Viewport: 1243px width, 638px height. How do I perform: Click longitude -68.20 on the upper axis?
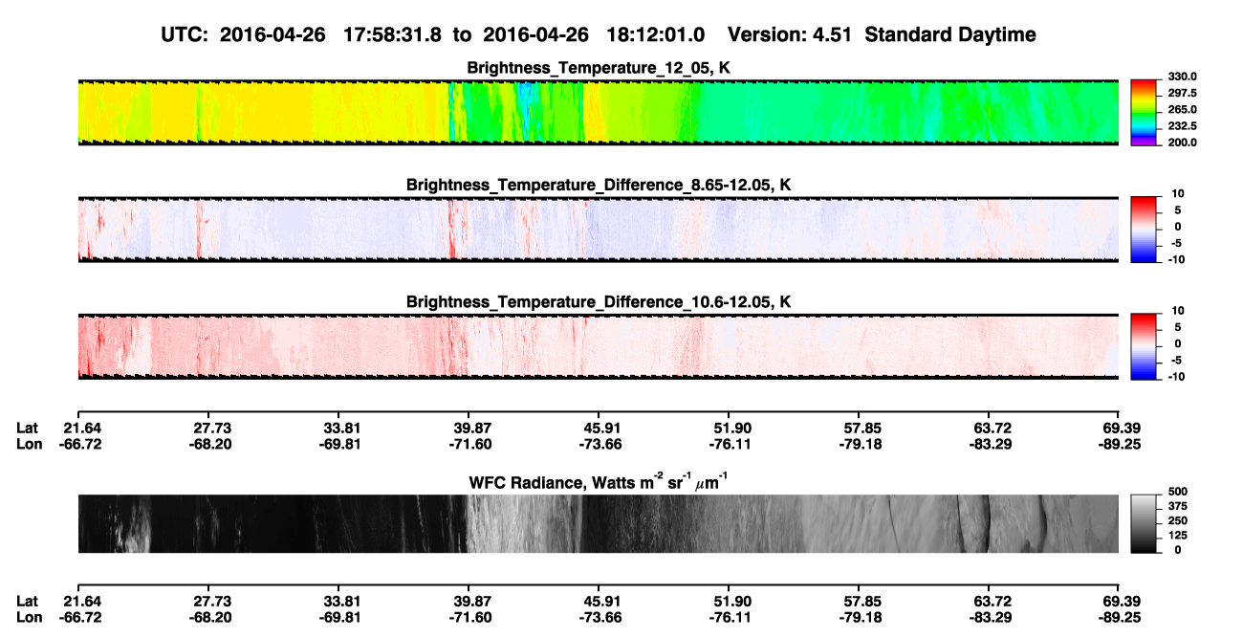tap(208, 444)
